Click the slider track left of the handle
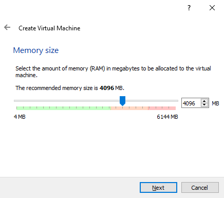 pos(67,101)
